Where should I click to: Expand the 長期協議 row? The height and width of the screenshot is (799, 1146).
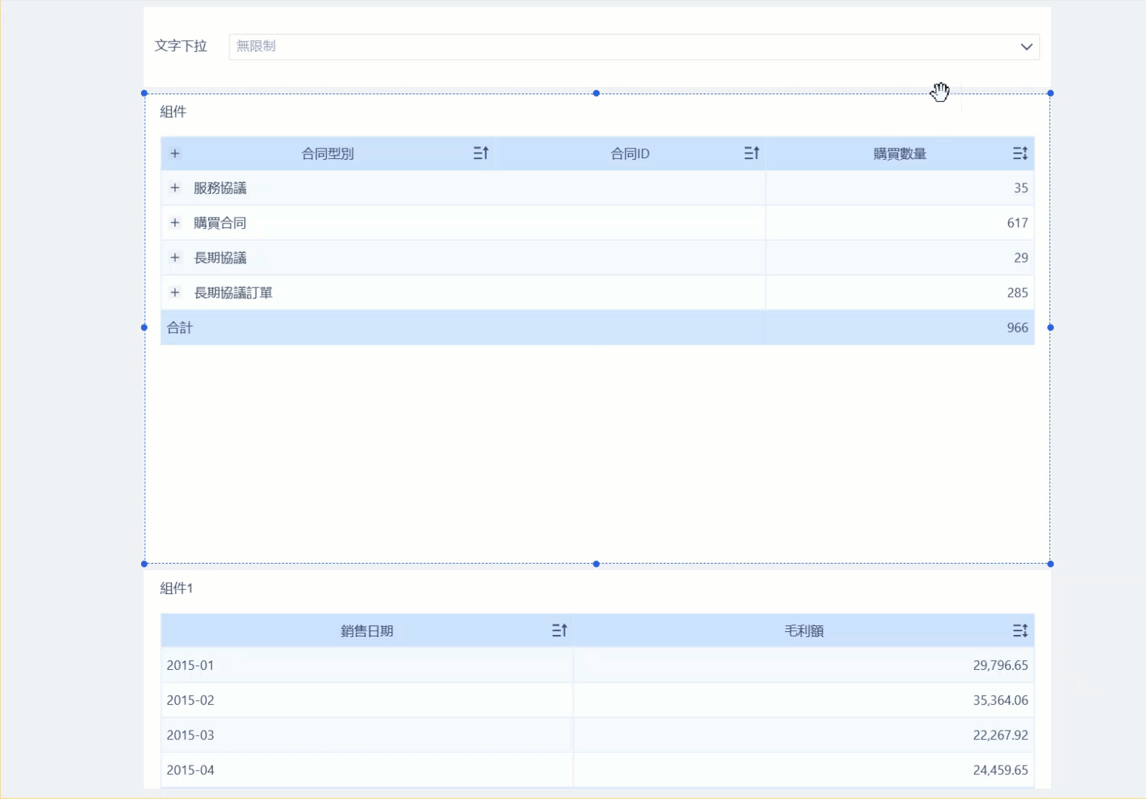click(x=175, y=258)
